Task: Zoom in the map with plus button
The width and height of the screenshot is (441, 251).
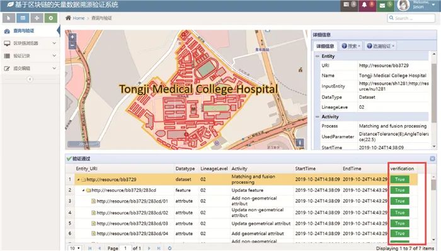Action: [x=72, y=37]
